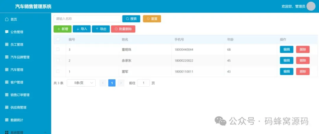Select page number 1 in pagination
This screenshot has width=319, height=134.
point(112,83)
